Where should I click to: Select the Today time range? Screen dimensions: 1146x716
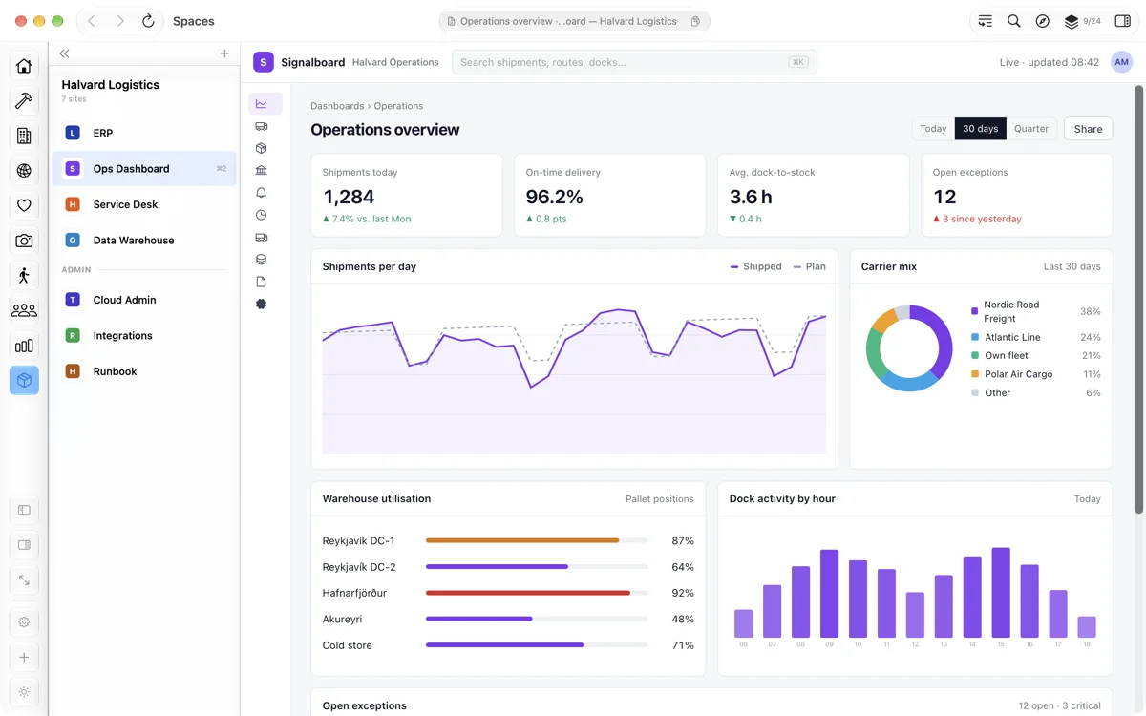(x=933, y=129)
